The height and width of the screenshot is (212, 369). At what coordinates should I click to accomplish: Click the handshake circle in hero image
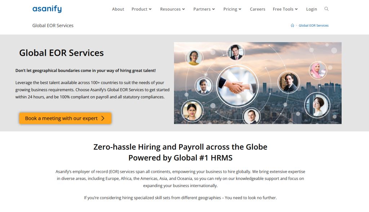237,86
